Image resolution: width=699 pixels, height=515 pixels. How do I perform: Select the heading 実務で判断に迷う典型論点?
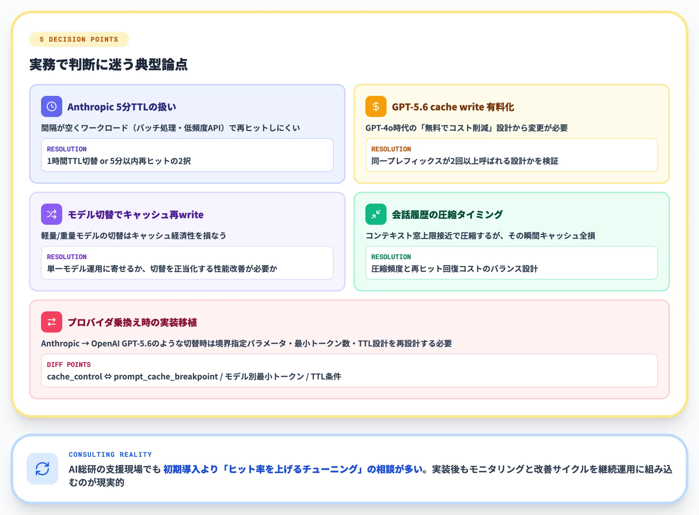point(109,64)
